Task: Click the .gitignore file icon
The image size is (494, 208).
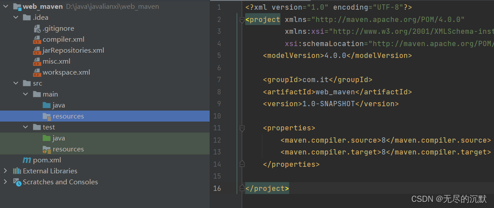Action: coord(37,29)
